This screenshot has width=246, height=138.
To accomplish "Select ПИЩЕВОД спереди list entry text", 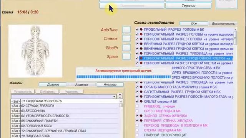I will 160,106.
